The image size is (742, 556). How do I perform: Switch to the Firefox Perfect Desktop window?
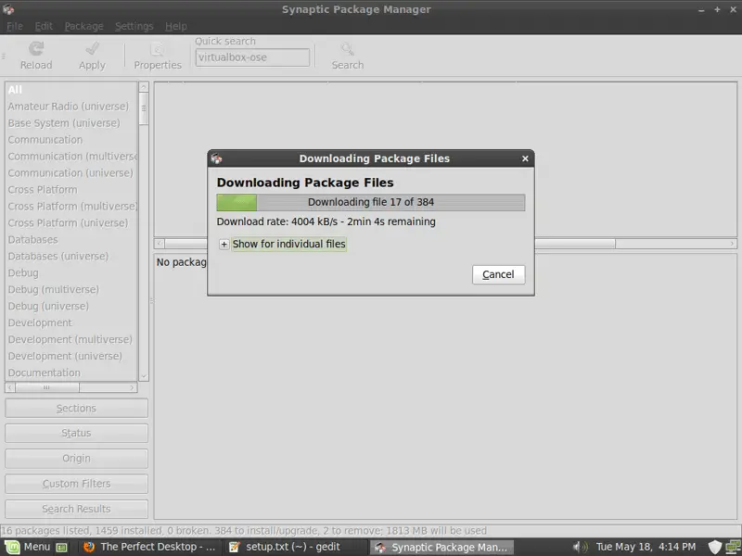[149, 547]
